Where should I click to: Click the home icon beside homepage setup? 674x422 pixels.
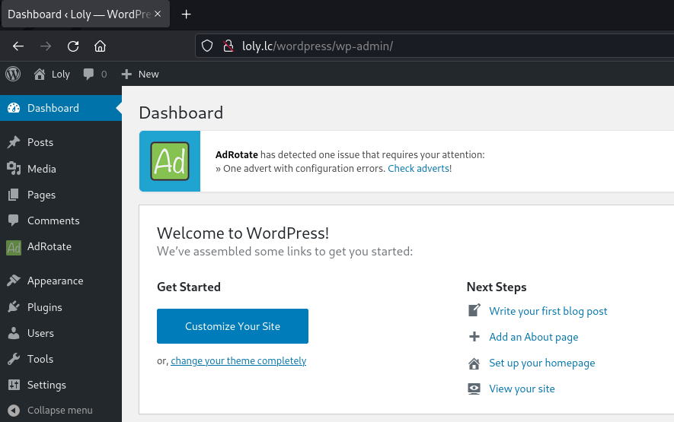[x=474, y=363]
